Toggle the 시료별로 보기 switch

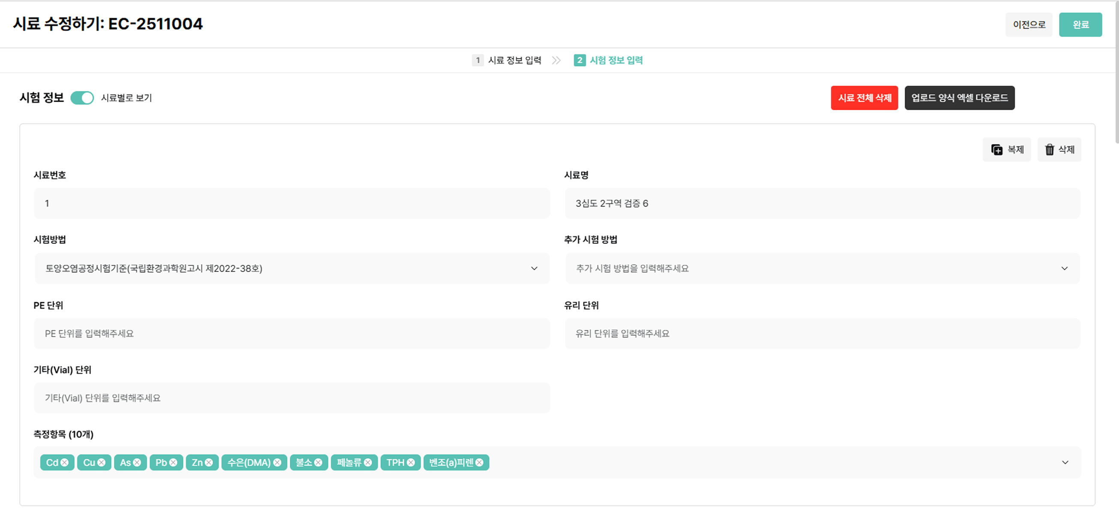click(x=82, y=98)
